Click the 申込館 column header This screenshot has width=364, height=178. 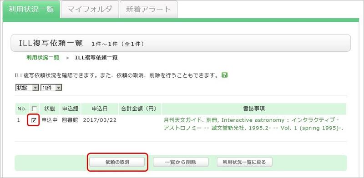click(70, 109)
